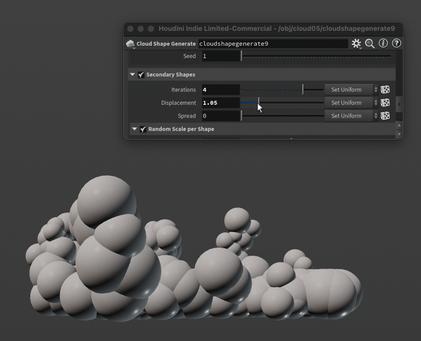This screenshot has height=341, width=421.
Task: Toggle the Random Scale per Shape checkbox
Action: click(x=143, y=129)
